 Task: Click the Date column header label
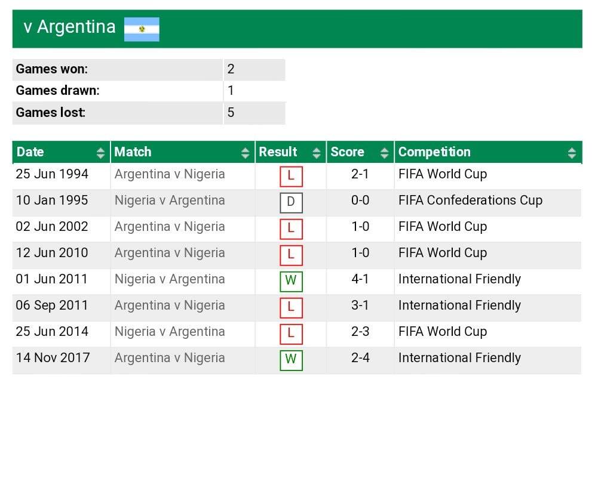point(30,152)
